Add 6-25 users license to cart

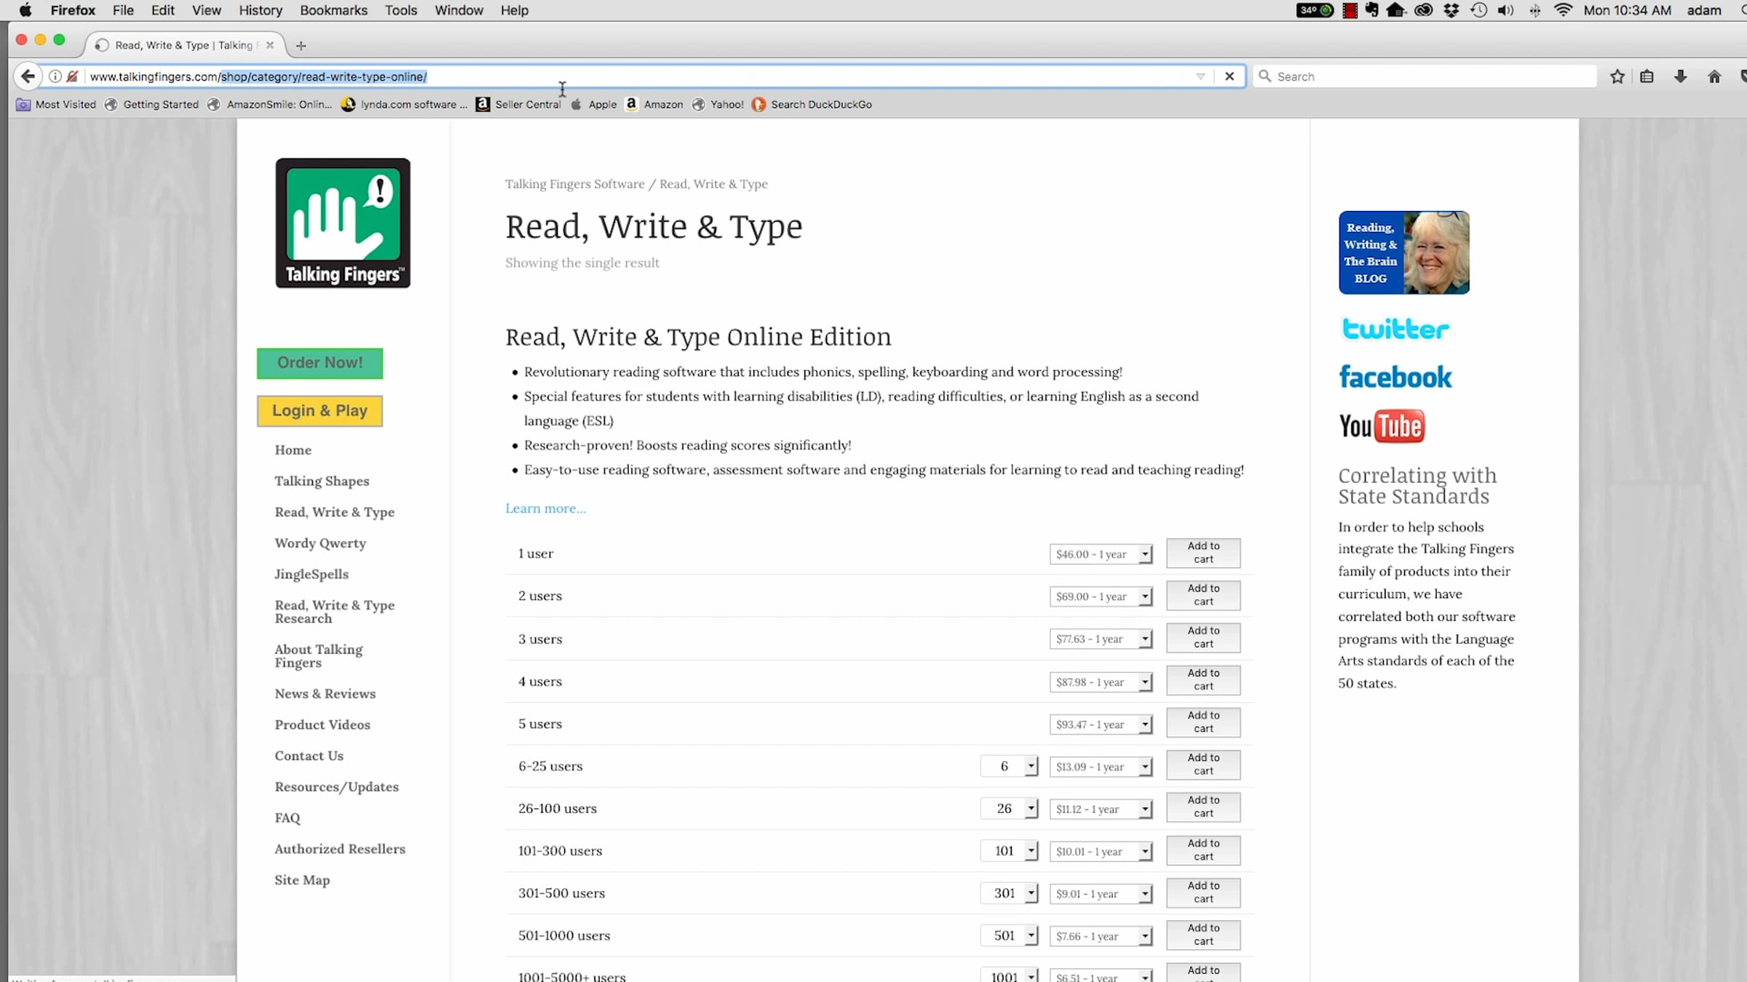point(1203,765)
